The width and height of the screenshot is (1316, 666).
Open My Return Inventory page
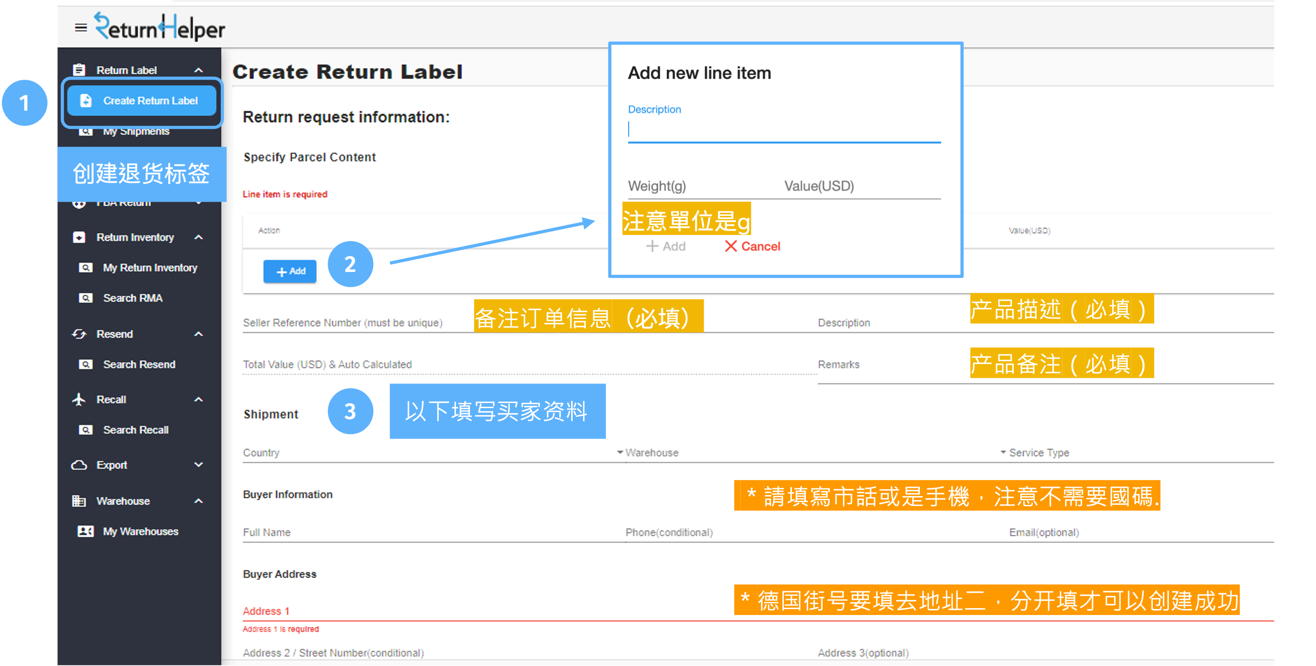coord(150,268)
